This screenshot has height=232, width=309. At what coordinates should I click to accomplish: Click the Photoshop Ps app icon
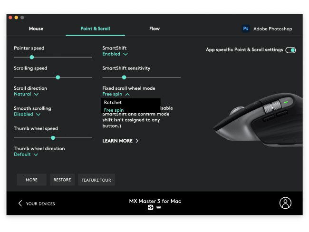pos(246,29)
